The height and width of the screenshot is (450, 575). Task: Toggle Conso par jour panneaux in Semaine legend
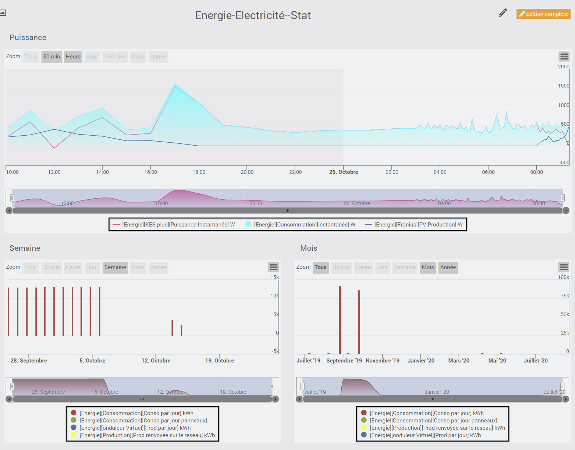[x=139, y=421]
